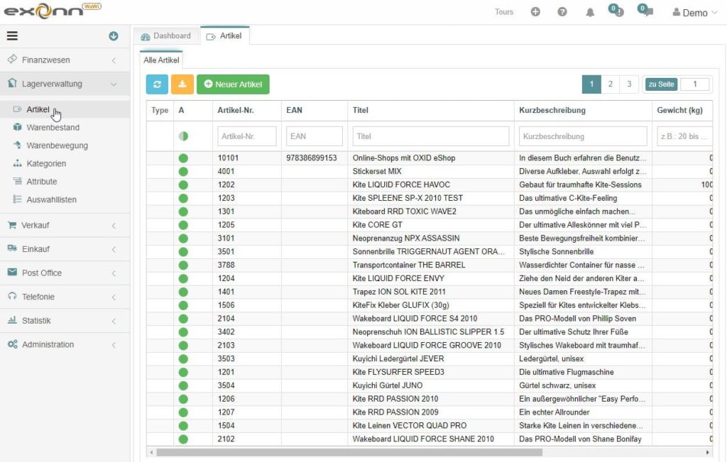The width and height of the screenshot is (727, 462).
Task: Click the Neuer Artikel button
Action: [233, 84]
